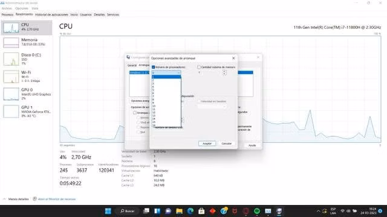Click the ESP LAA language indicator
The image size is (387, 217).
tap(333, 211)
